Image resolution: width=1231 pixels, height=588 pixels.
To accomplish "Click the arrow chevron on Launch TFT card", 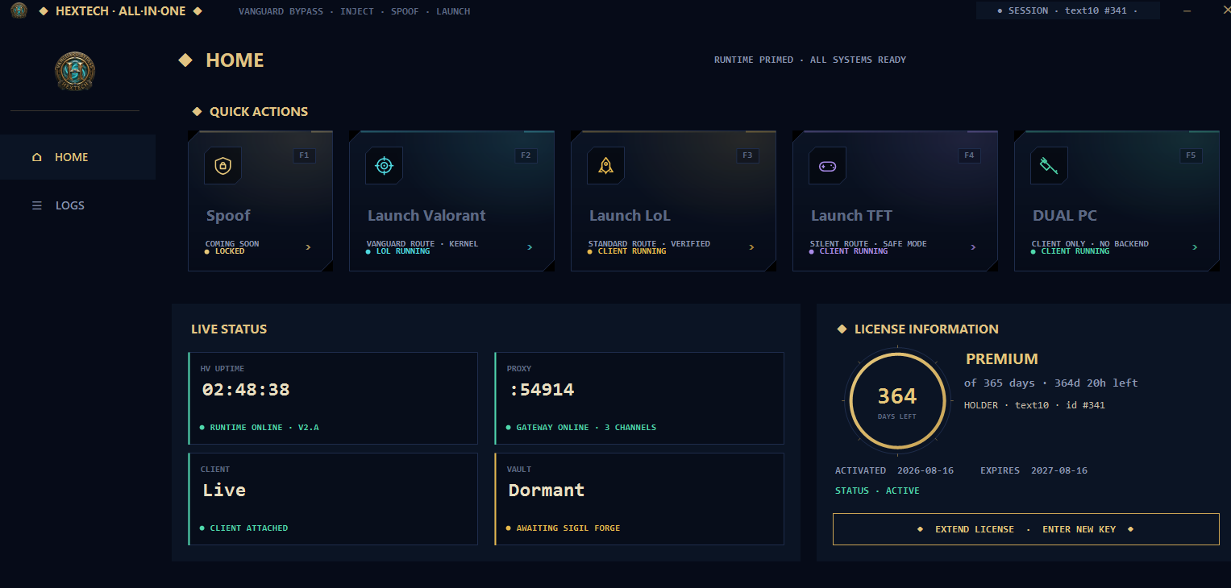I will (973, 247).
